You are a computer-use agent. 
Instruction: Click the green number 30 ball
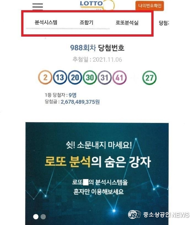click(x=90, y=78)
